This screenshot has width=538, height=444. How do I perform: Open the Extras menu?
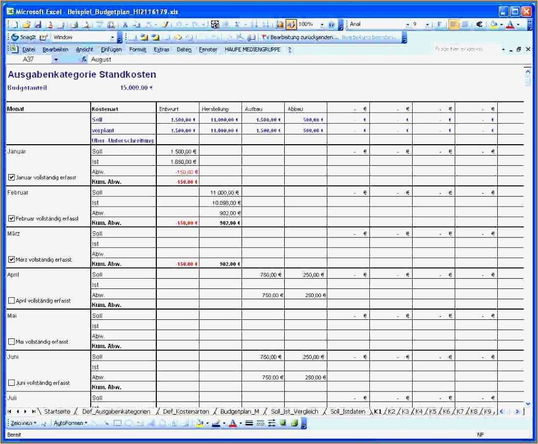coord(162,49)
